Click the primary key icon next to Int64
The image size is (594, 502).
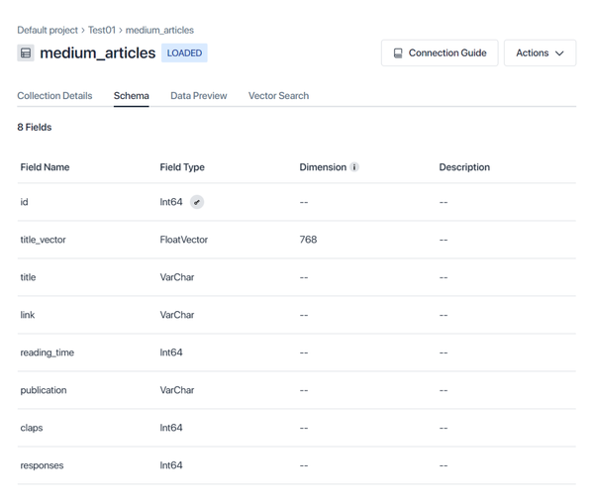pos(197,202)
